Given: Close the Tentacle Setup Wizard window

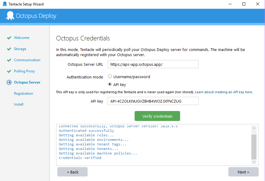Looking at the screenshot, I should pyautogui.click(x=257, y=4).
